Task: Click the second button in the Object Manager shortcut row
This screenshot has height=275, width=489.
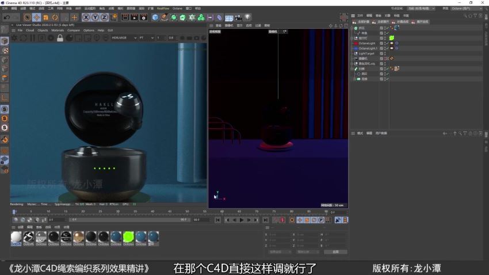Action: coord(381,22)
